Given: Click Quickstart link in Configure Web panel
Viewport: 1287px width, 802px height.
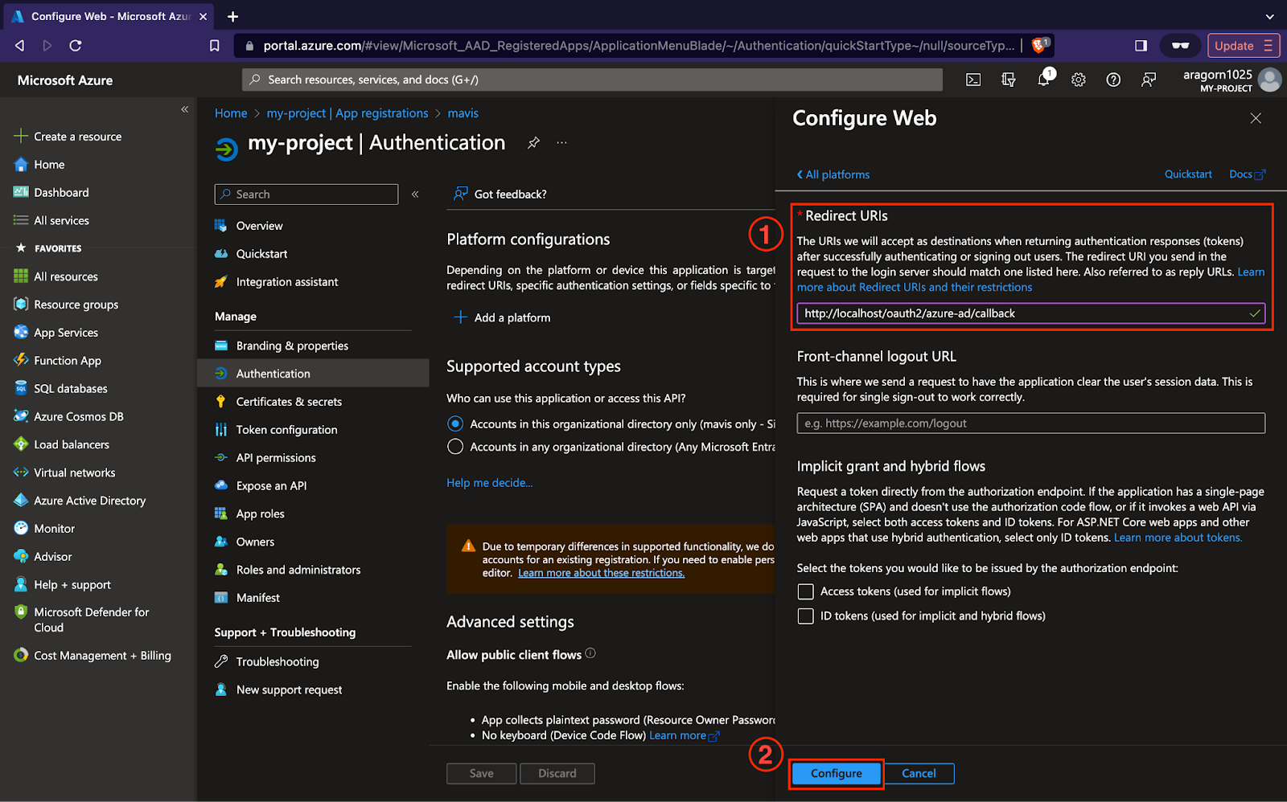Looking at the screenshot, I should pos(1188,174).
